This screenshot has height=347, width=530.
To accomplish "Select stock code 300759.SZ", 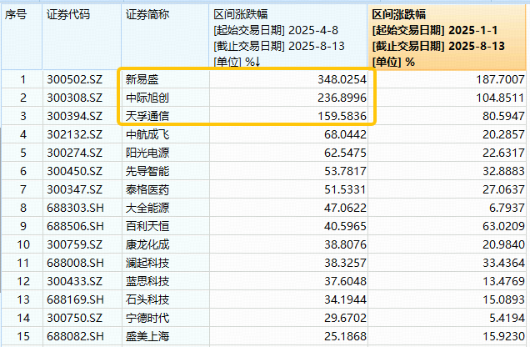I will (x=74, y=244).
